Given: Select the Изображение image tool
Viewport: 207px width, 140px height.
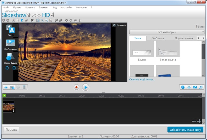Looking at the screenshot, I should point(10,43).
